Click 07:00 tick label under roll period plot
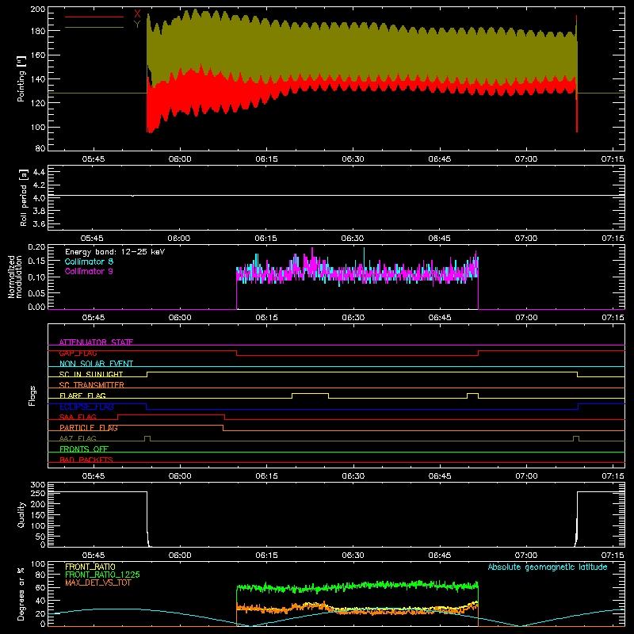The image size is (634, 634). (526, 239)
